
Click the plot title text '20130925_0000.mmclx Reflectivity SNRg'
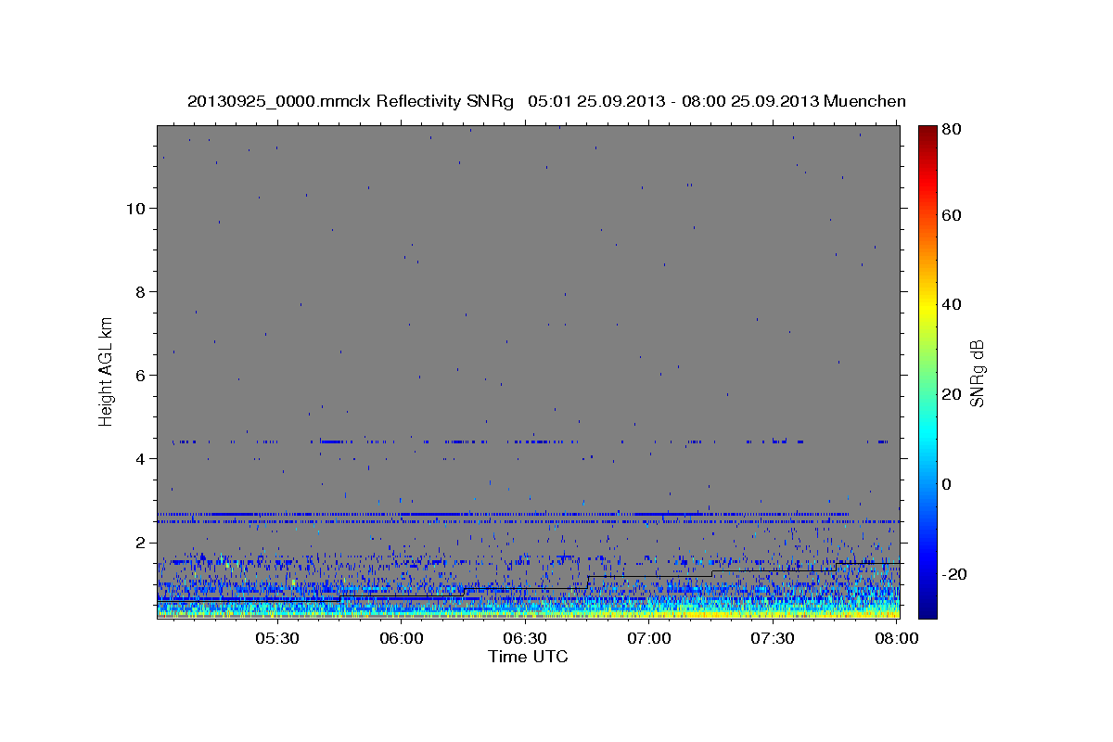[x=351, y=101]
